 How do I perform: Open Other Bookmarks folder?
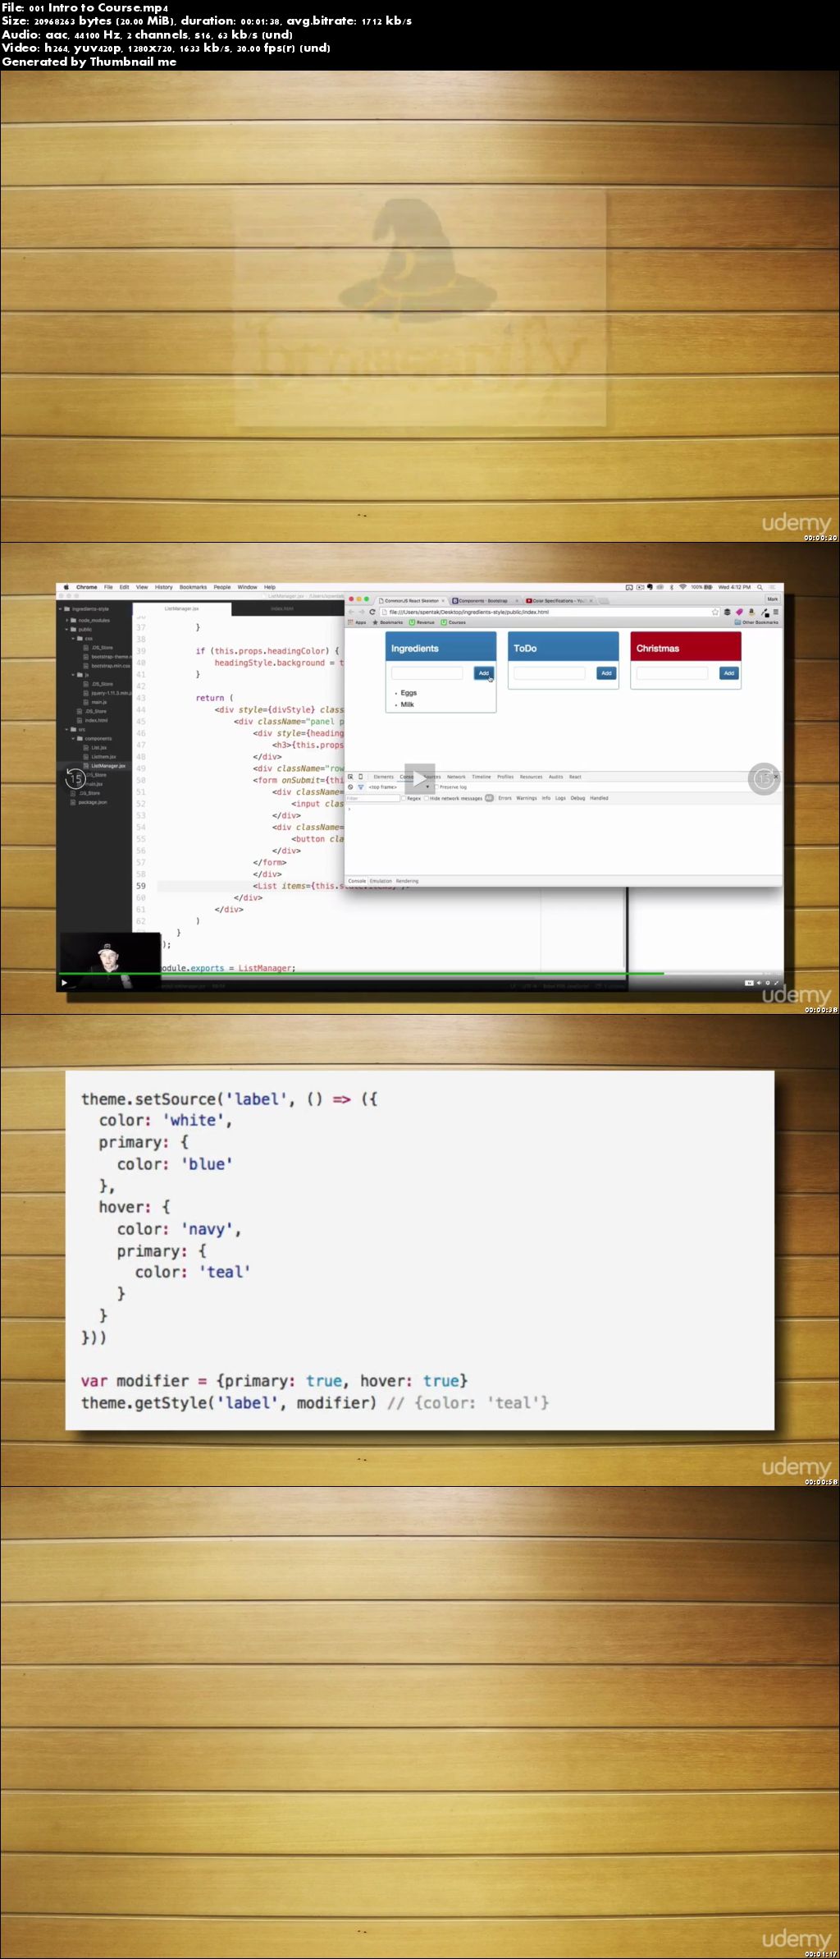756,622
